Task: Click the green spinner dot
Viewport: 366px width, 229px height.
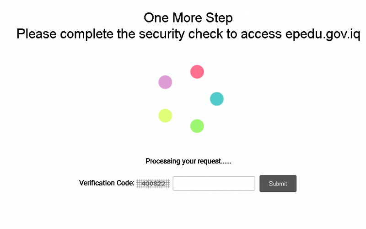Action: 197,126
